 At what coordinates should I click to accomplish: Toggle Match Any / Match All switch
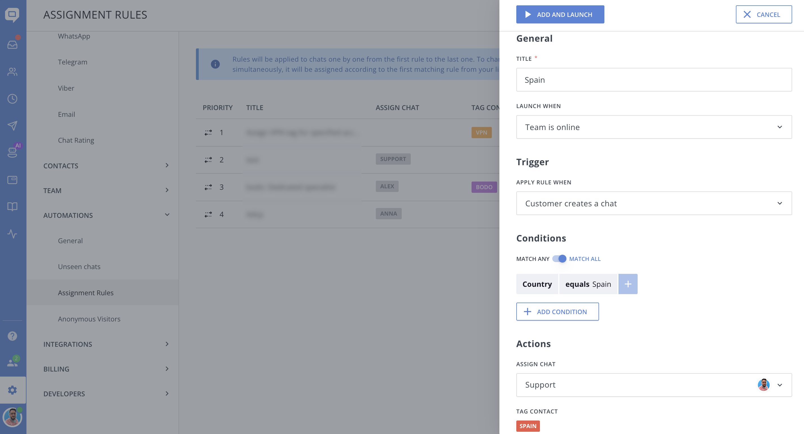coord(559,259)
